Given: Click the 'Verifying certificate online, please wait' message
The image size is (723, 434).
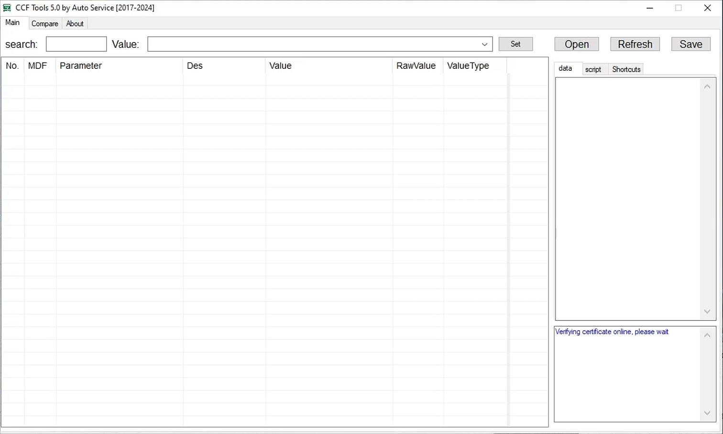Looking at the screenshot, I should 612,332.
